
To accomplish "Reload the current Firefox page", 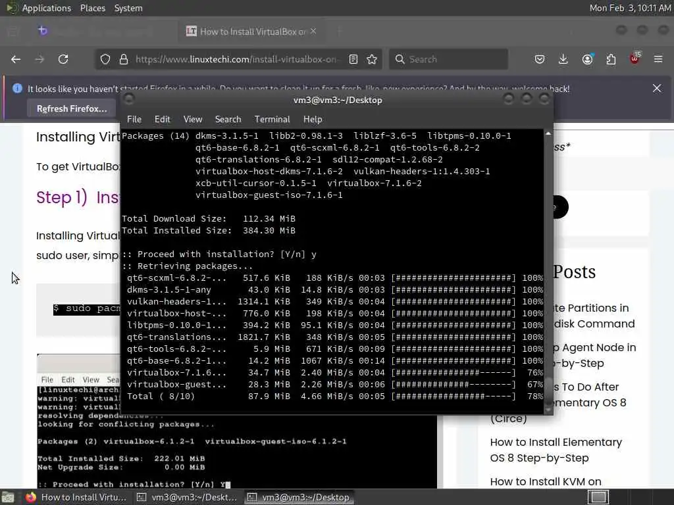I will 63,59.
